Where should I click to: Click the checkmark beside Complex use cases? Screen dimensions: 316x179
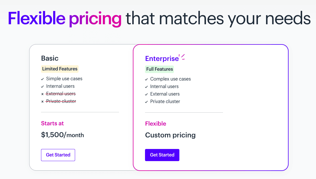click(x=146, y=79)
